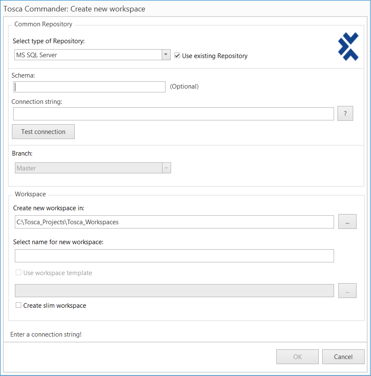Screen dimensions: 371x376
Task: Focus the Schema text field
Action: 89,87
